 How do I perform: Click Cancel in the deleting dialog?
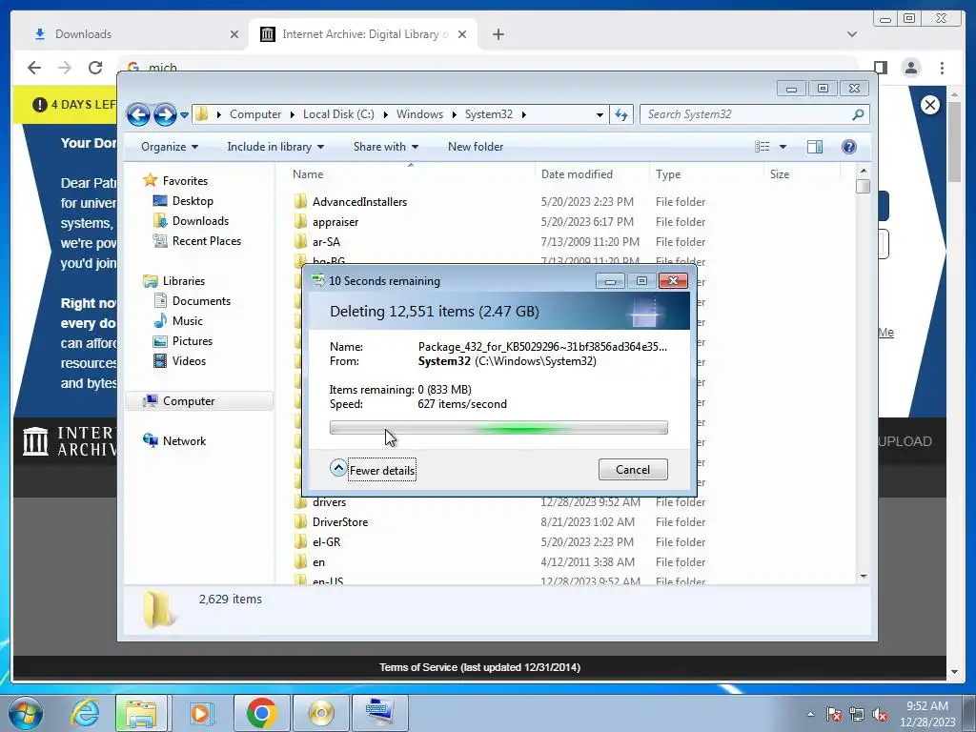point(633,470)
